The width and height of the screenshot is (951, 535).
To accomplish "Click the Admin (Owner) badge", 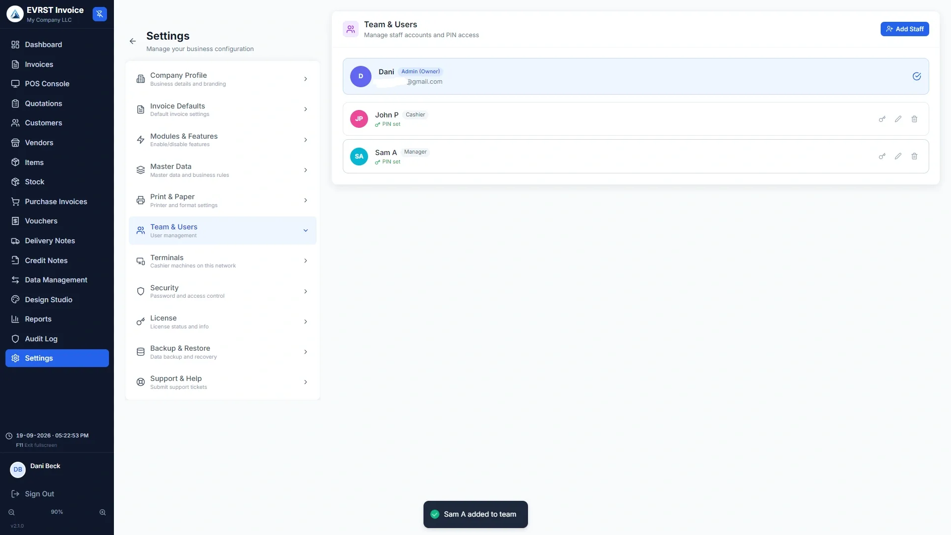I will click(x=420, y=71).
